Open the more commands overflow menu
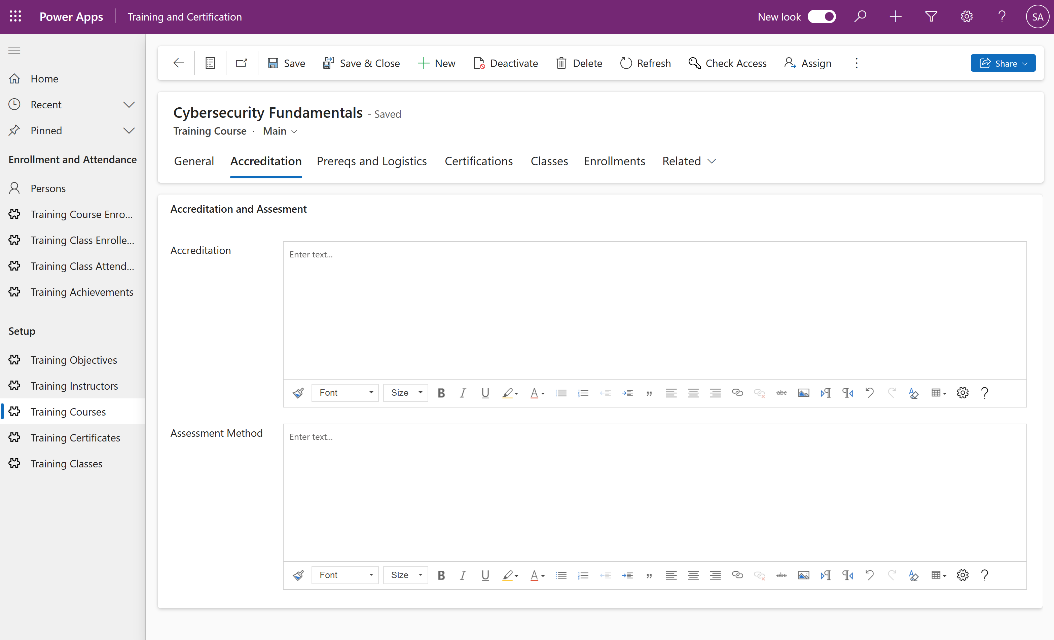Viewport: 1054px width, 640px height. [x=857, y=63]
